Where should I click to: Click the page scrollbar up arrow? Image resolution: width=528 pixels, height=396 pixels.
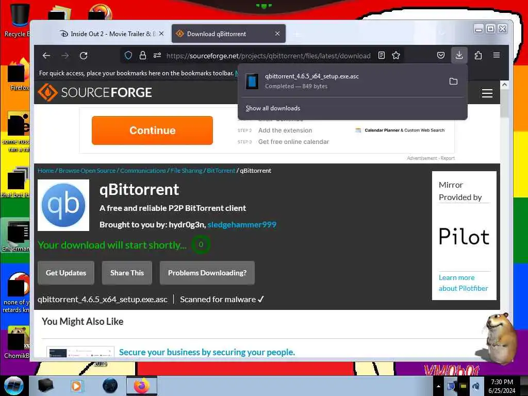(504, 85)
